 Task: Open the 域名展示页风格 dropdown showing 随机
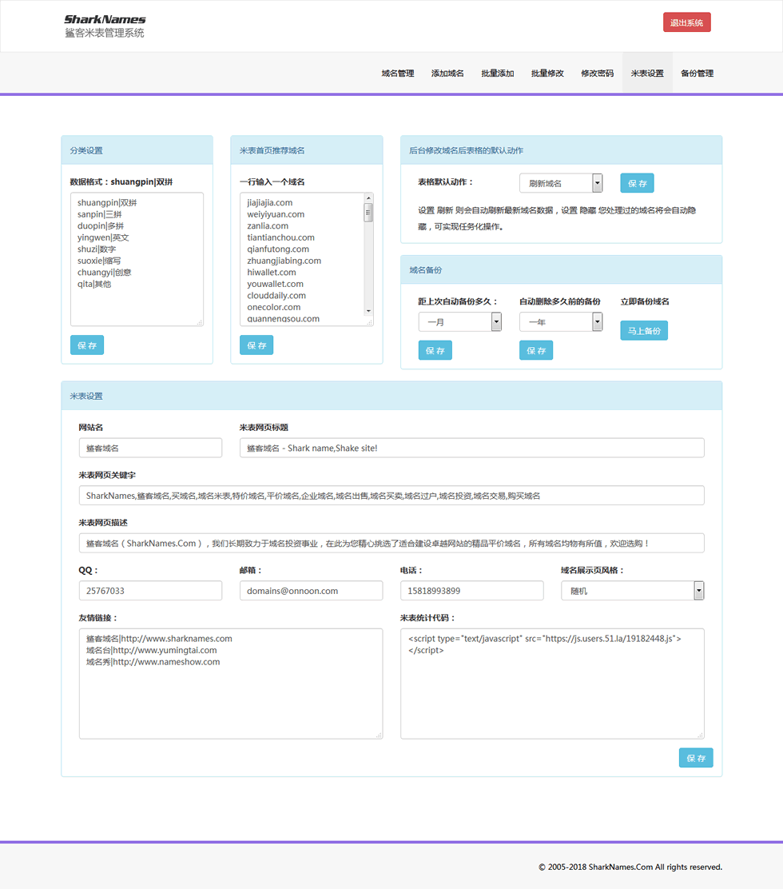click(632, 591)
